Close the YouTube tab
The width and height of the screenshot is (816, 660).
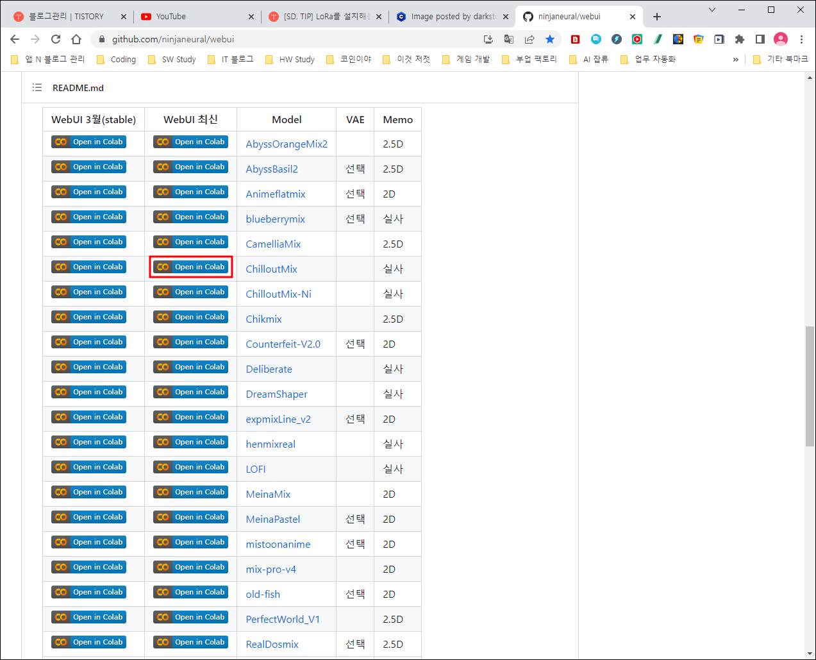pyautogui.click(x=251, y=17)
